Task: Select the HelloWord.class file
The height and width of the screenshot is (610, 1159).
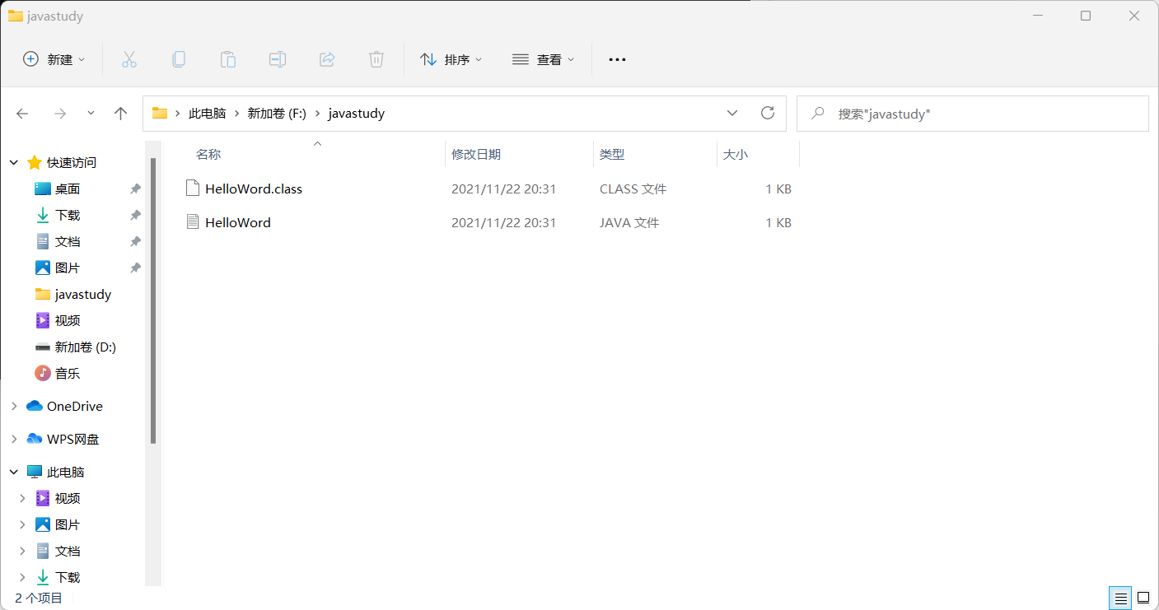Action: [255, 189]
